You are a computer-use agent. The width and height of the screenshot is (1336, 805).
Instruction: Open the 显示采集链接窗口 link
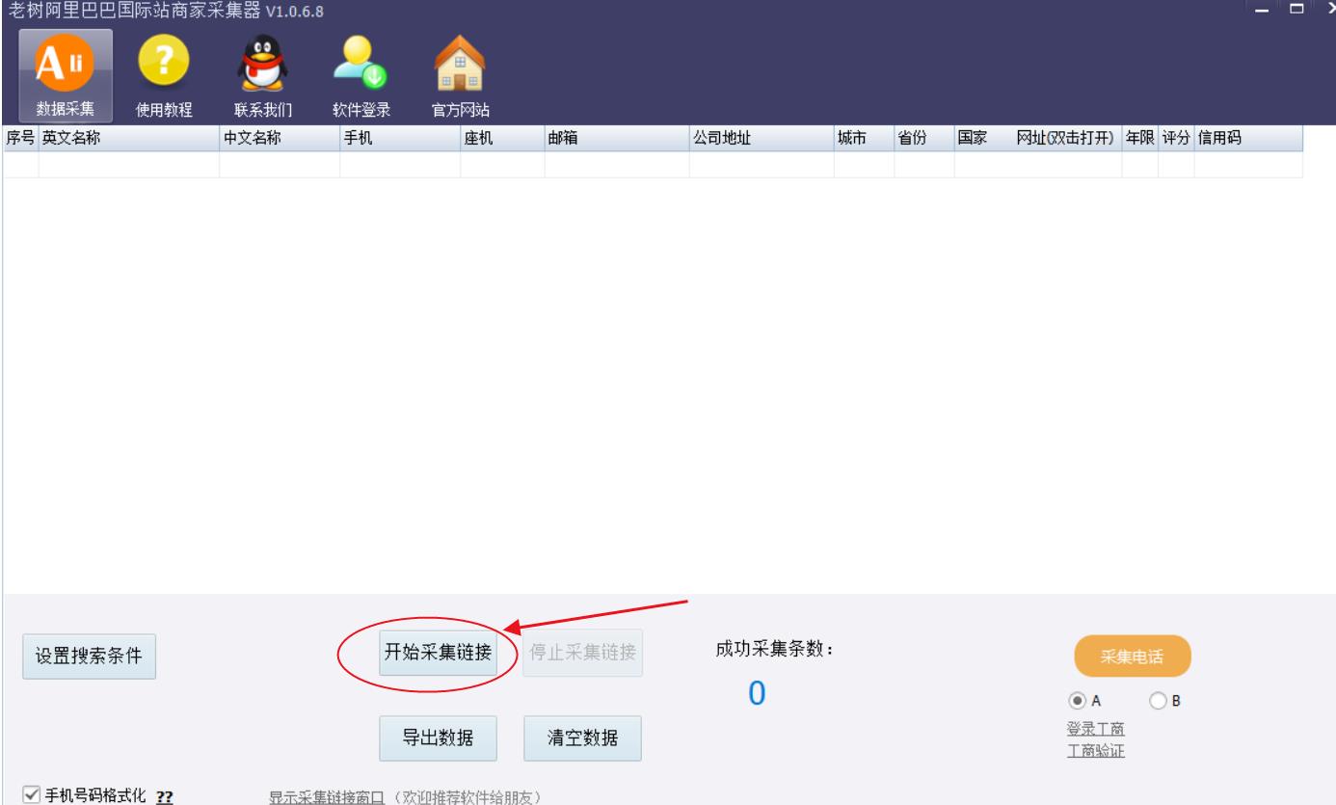click(x=326, y=797)
